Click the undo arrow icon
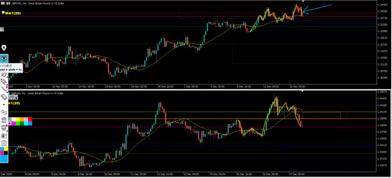This screenshot has width=392, height=178. coord(4,112)
